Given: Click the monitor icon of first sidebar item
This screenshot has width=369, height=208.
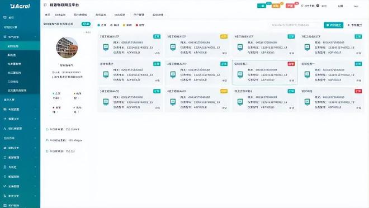Looking at the screenshot, I should coord(5,17).
